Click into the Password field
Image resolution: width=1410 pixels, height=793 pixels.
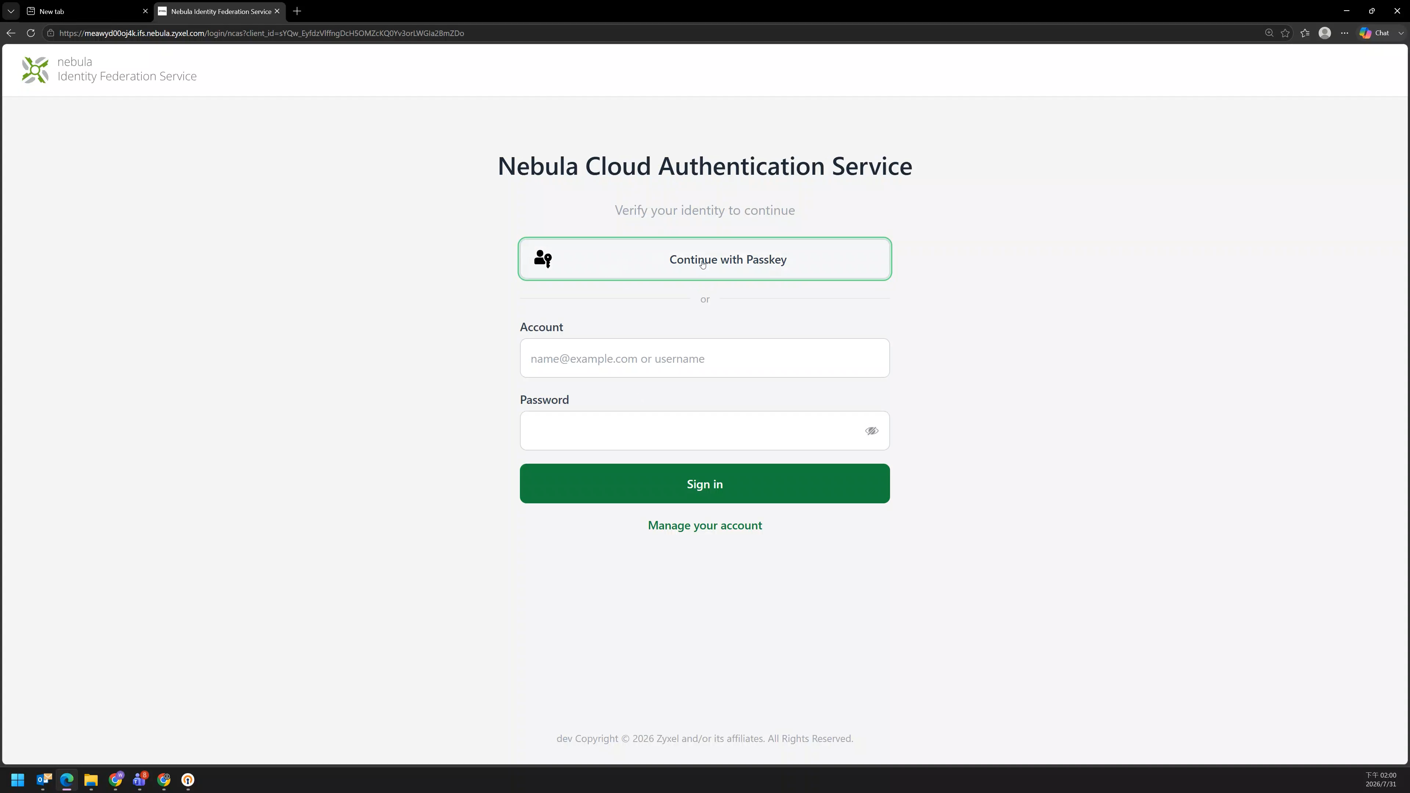[x=705, y=431]
